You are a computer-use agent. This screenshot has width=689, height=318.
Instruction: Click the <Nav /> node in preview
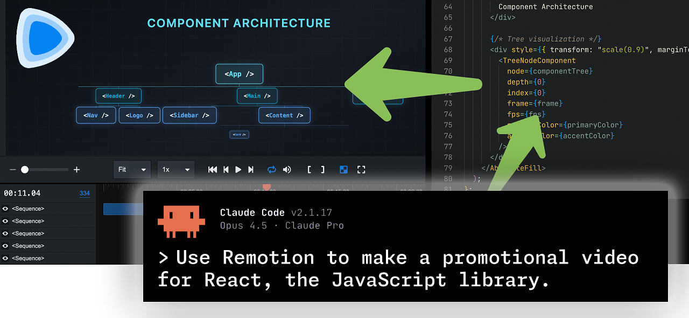(x=96, y=115)
